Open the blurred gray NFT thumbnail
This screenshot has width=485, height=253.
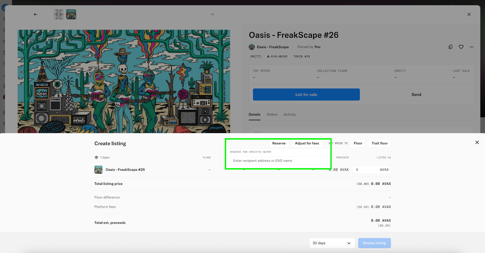(x=59, y=14)
